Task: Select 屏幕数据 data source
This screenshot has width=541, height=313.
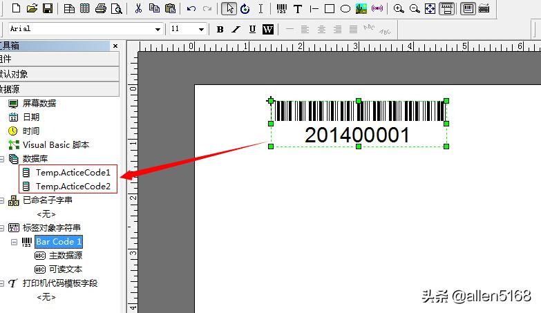Action: point(39,103)
